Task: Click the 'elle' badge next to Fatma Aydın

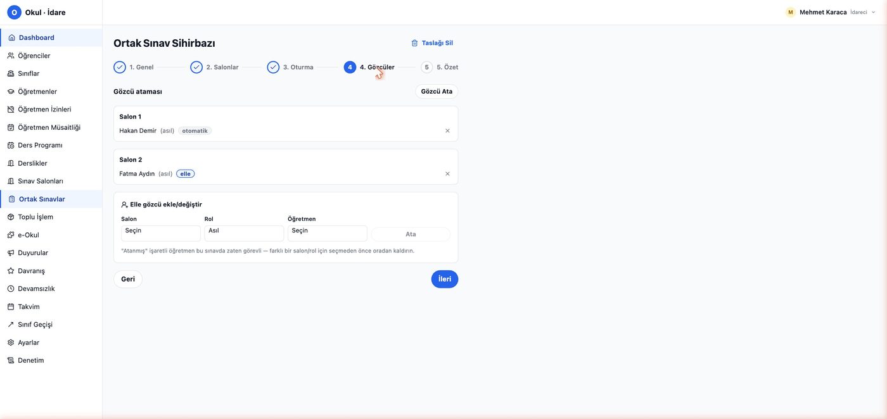Action: pyautogui.click(x=186, y=174)
